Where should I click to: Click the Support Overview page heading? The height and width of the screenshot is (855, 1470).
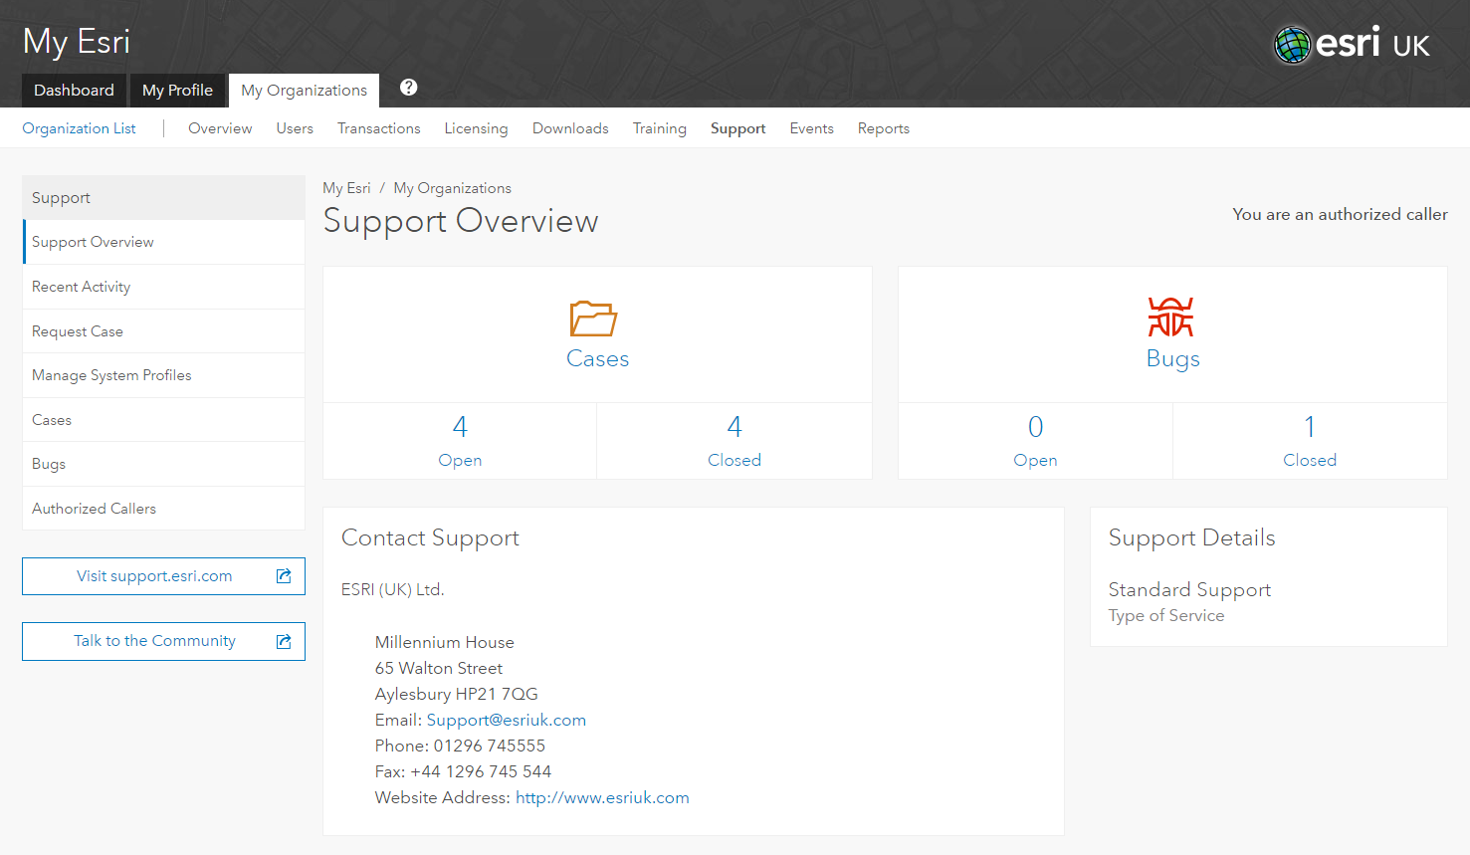(x=461, y=221)
